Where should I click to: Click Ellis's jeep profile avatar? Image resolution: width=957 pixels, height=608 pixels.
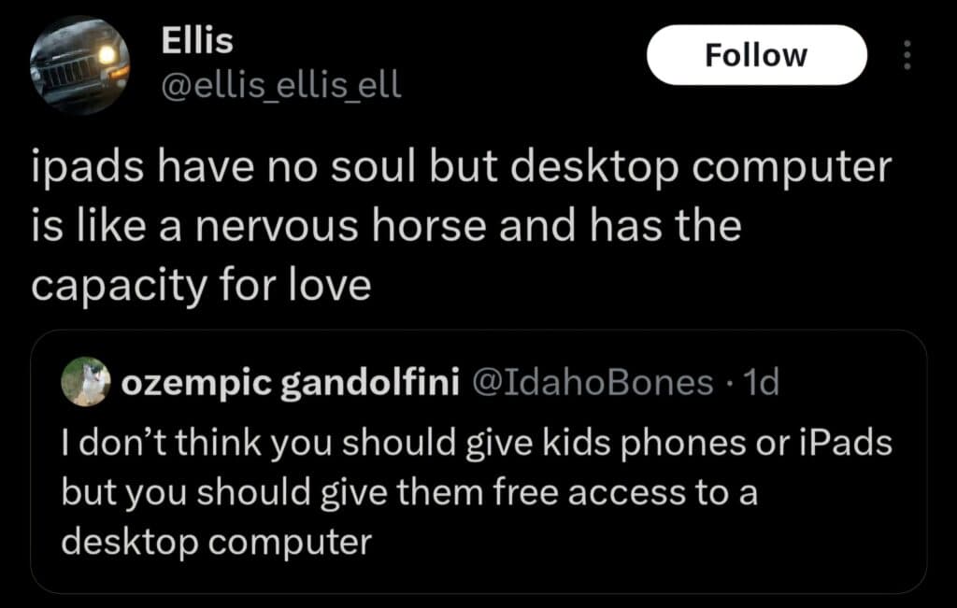pos(79,64)
